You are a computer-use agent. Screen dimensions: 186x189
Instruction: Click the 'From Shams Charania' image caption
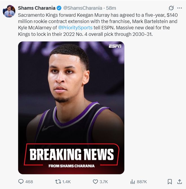click(71, 166)
